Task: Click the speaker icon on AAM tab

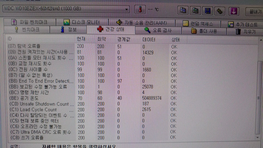Action: 119,22
